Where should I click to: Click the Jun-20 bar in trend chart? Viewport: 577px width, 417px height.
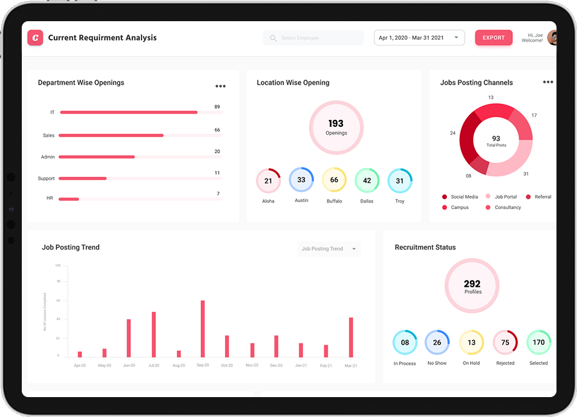129,338
